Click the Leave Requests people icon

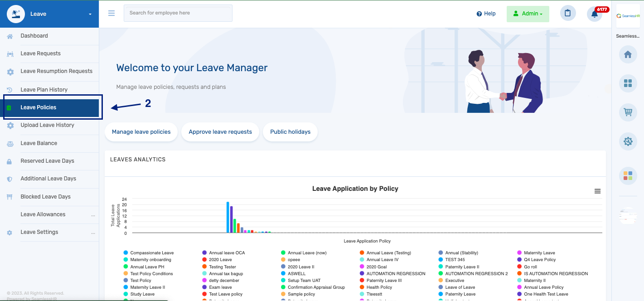[10, 54]
